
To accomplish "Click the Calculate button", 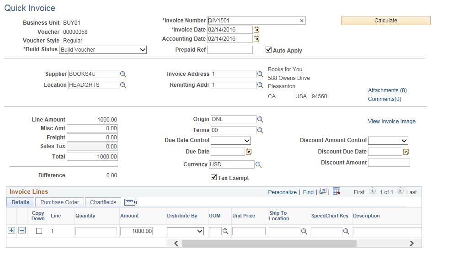I will (x=386, y=21).
